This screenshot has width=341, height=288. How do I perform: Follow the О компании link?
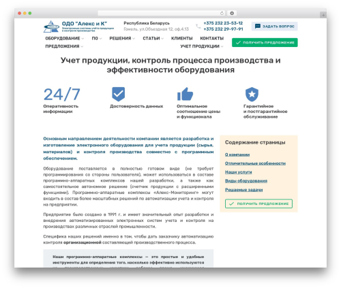point(237,155)
